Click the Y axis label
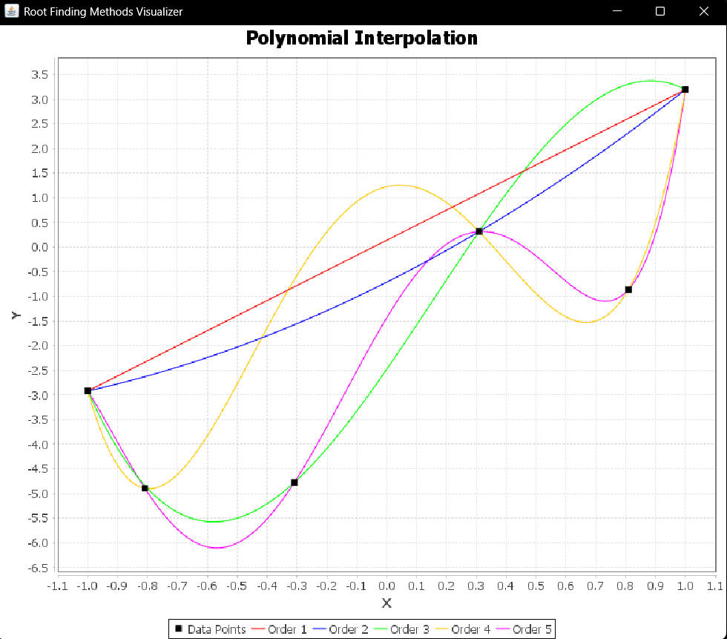The width and height of the screenshot is (727, 639). (x=16, y=315)
